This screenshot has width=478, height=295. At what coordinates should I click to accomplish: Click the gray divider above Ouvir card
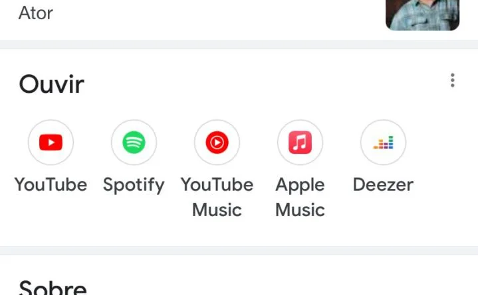pos(239,44)
